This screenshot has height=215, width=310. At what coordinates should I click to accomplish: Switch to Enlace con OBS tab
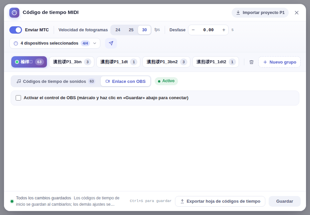126,81
